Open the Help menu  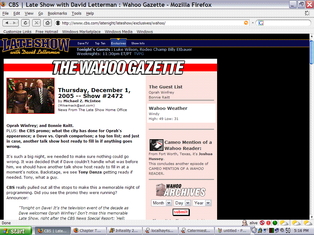90,13
